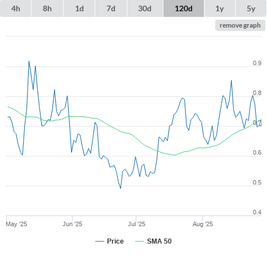Click the 0.9 y-axis label
Image resolution: width=267 pixels, height=256 pixels.
pos(257,63)
